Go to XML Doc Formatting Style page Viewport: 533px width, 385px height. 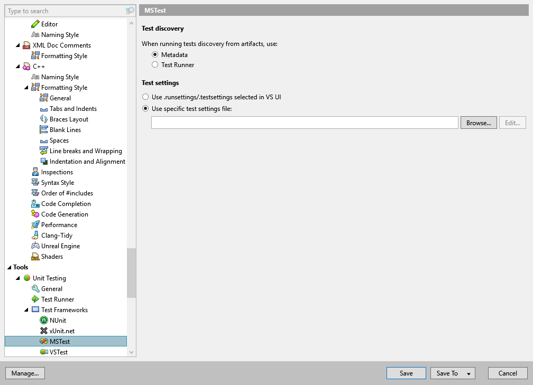(65, 56)
